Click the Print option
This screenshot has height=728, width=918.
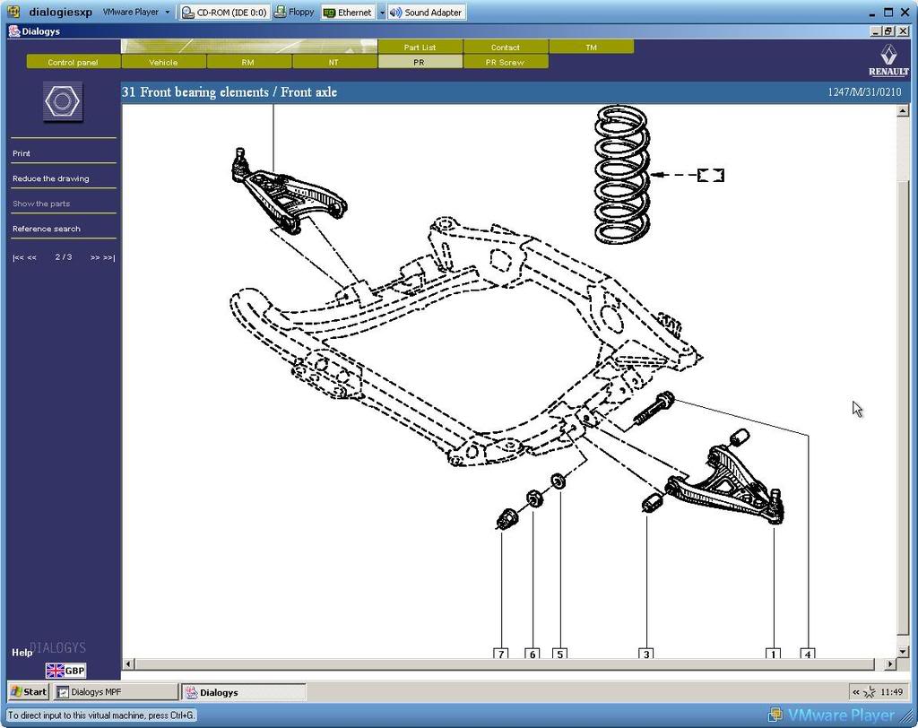pos(22,153)
